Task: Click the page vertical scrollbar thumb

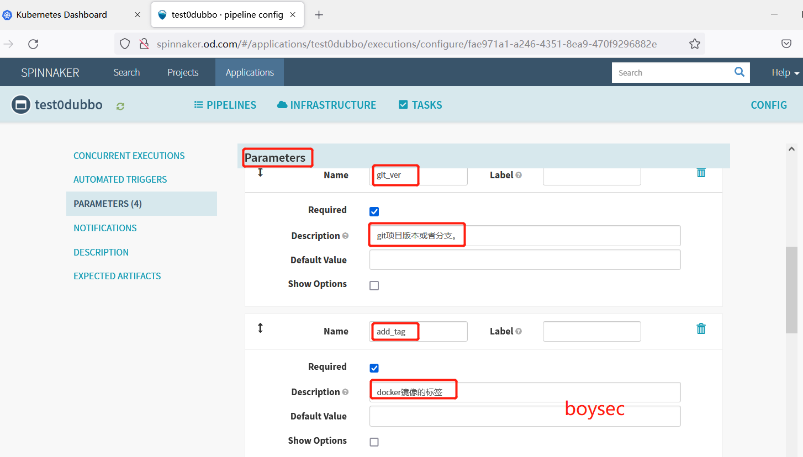Action: pyautogui.click(x=791, y=289)
